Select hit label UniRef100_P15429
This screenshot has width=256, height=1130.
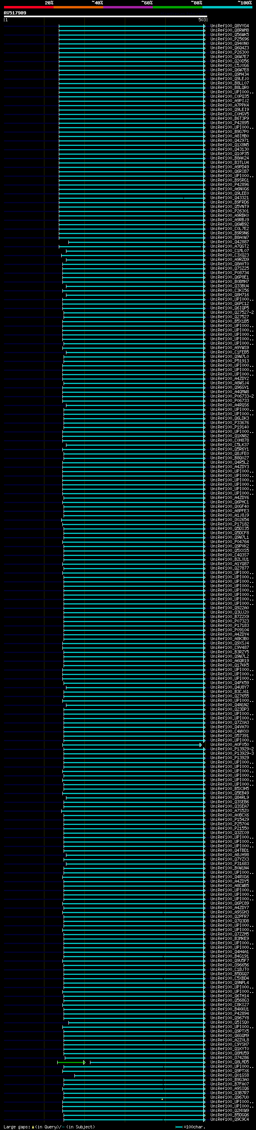(229, 819)
